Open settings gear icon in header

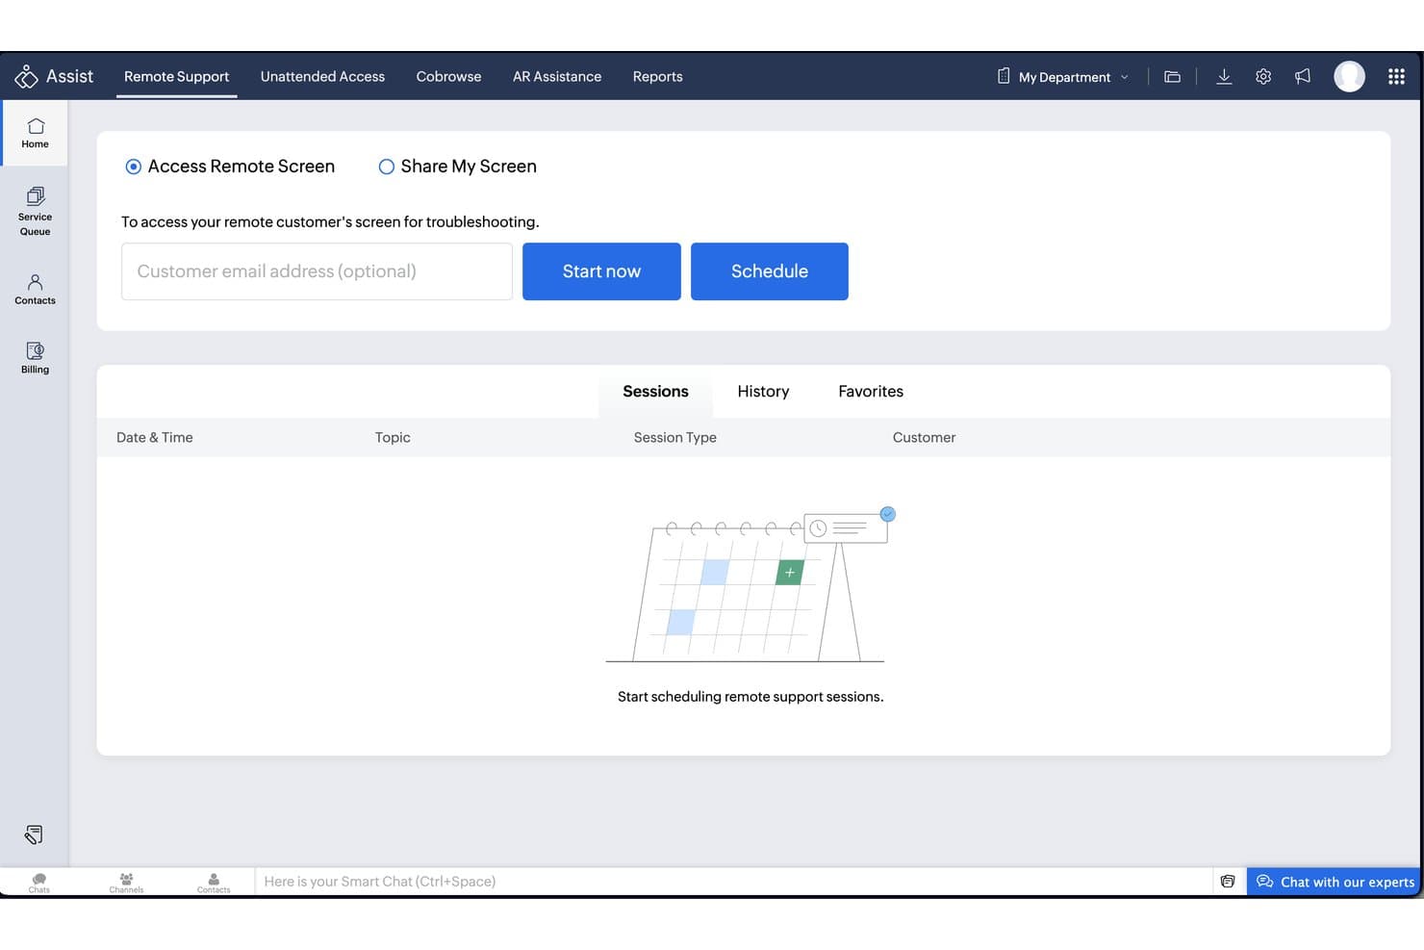(x=1263, y=76)
